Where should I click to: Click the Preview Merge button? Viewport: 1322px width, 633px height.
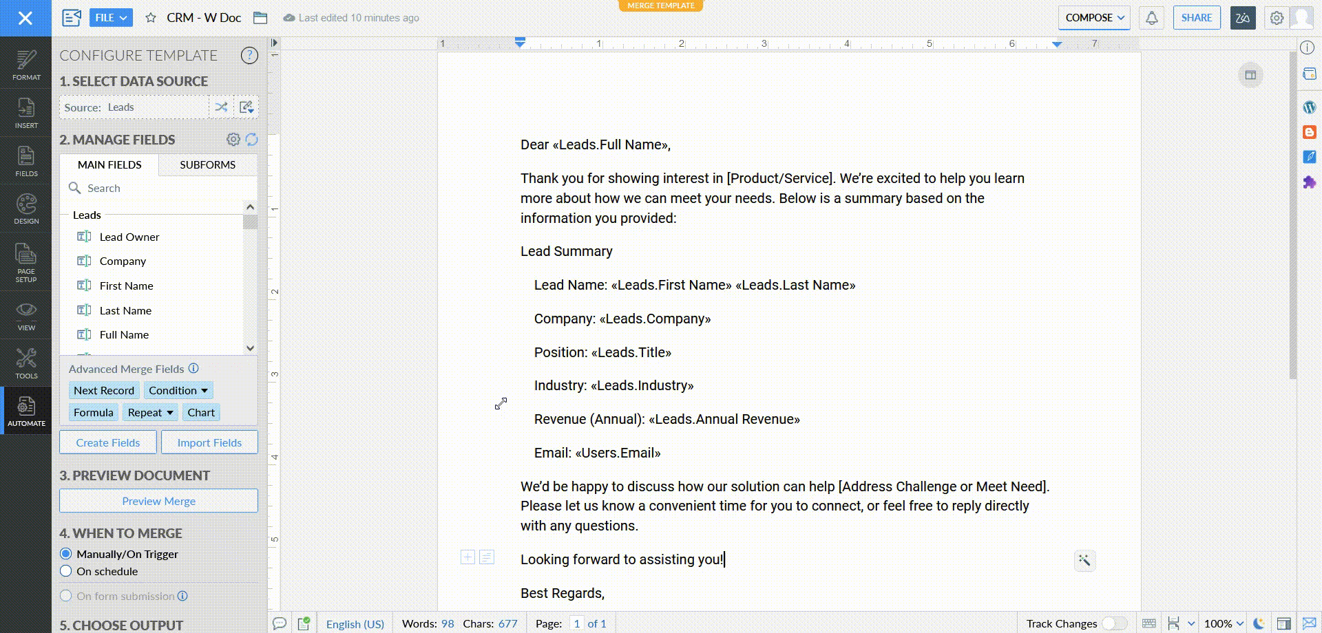(x=158, y=501)
